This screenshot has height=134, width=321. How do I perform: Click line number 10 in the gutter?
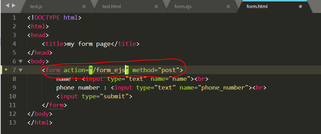tap(12, 96)
